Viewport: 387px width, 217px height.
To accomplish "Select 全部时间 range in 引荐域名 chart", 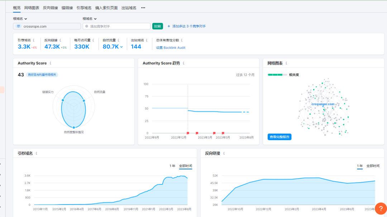I will point(186,166).
